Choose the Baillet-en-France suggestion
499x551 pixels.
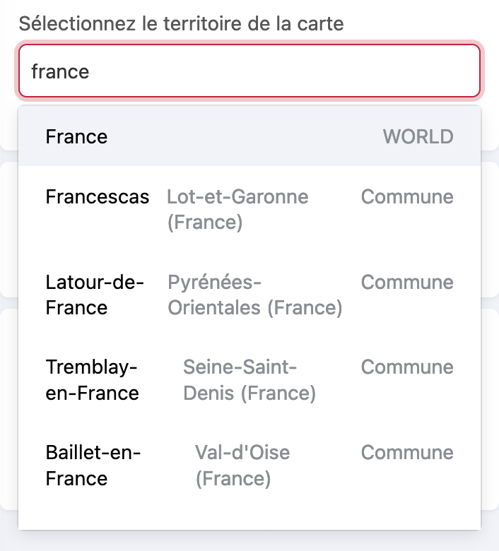93,465
